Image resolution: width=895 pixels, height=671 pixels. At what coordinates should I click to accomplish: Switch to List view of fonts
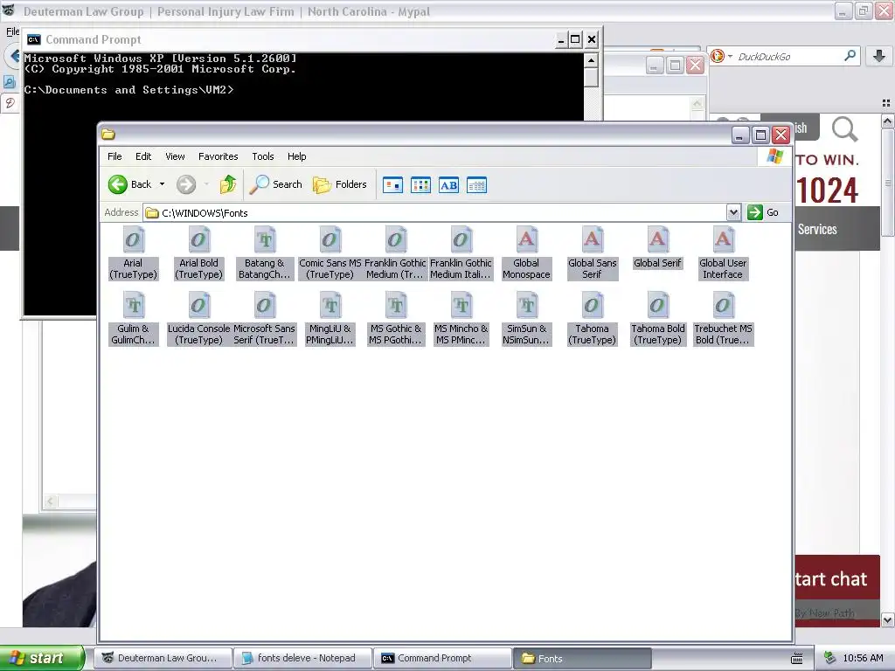coord(420,185)
